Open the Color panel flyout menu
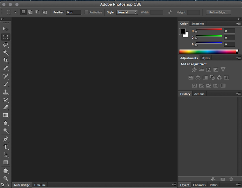The height and width of the screenshot is (188, 242). pos(238,24)
